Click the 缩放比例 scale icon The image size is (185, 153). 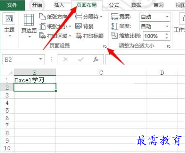pyautogui.click(x=115, y=36)
